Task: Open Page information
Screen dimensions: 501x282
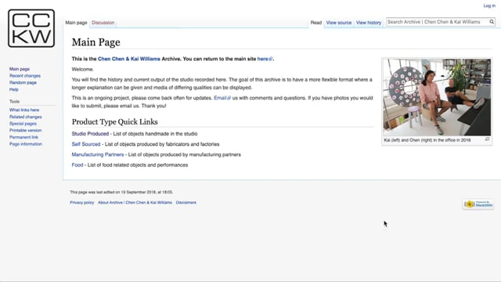Action: point(26,144)
